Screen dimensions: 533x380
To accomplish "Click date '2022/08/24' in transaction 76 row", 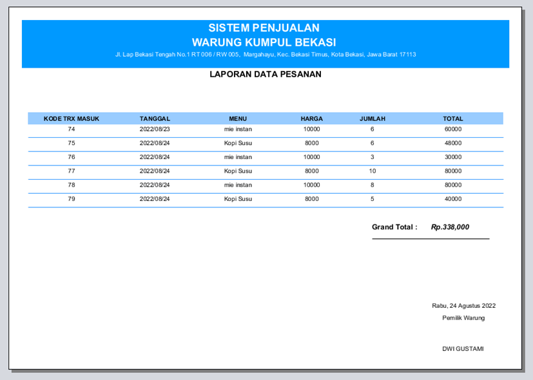I will point(155,157).
